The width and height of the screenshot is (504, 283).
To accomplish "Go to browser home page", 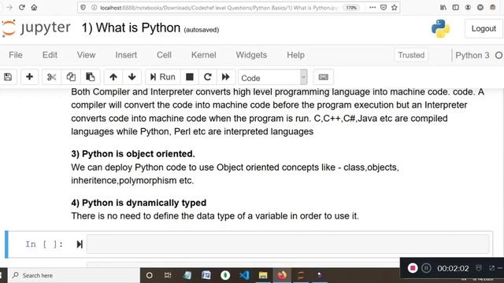I will [34, 7].
